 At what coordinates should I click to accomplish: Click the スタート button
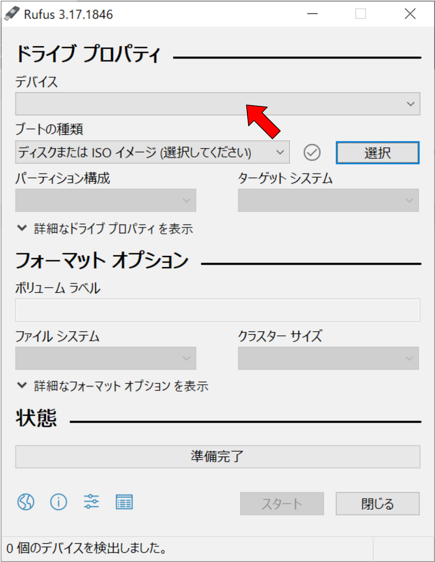tap(282, 504)
